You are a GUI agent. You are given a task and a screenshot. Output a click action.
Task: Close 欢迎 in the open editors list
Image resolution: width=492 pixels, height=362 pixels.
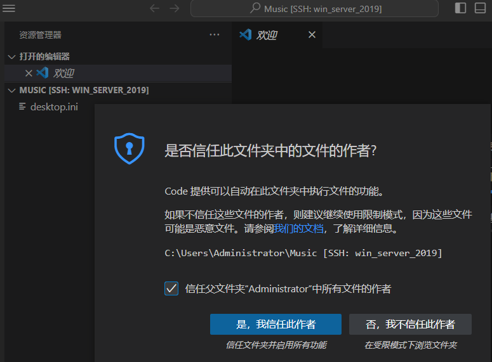click(29, 74)
